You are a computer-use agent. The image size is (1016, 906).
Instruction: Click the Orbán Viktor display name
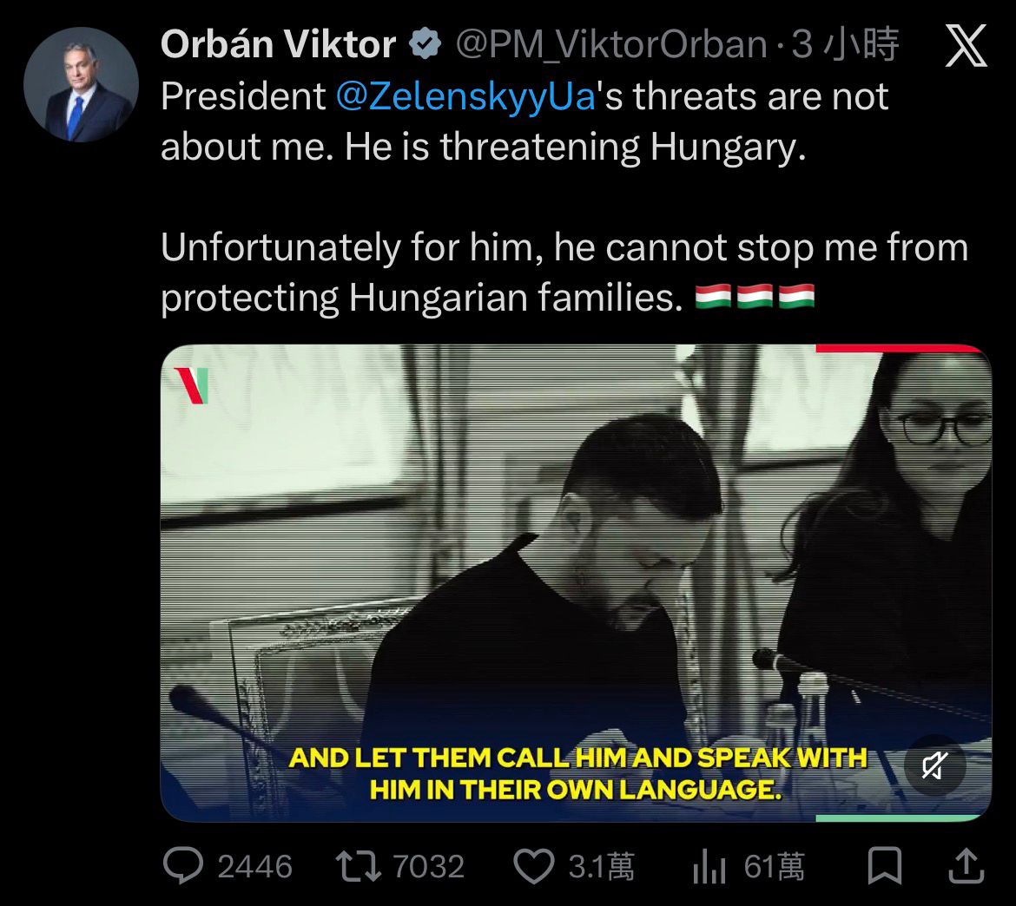(x=279, y=44)
